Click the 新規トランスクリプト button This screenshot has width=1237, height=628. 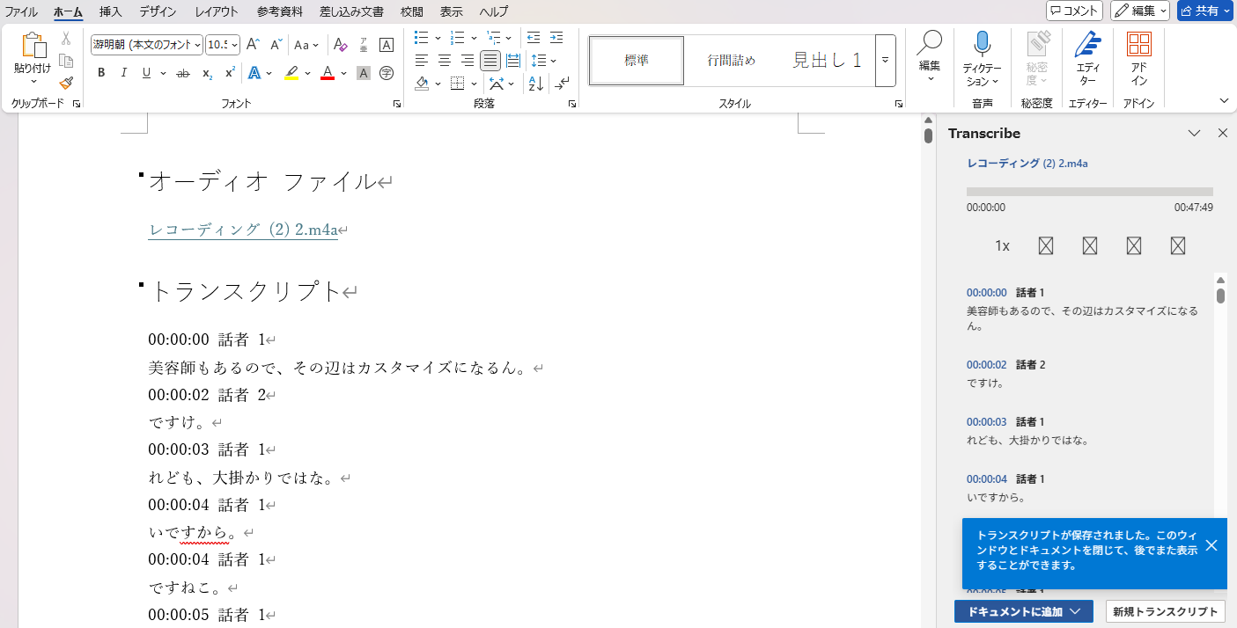[1164, 611]
